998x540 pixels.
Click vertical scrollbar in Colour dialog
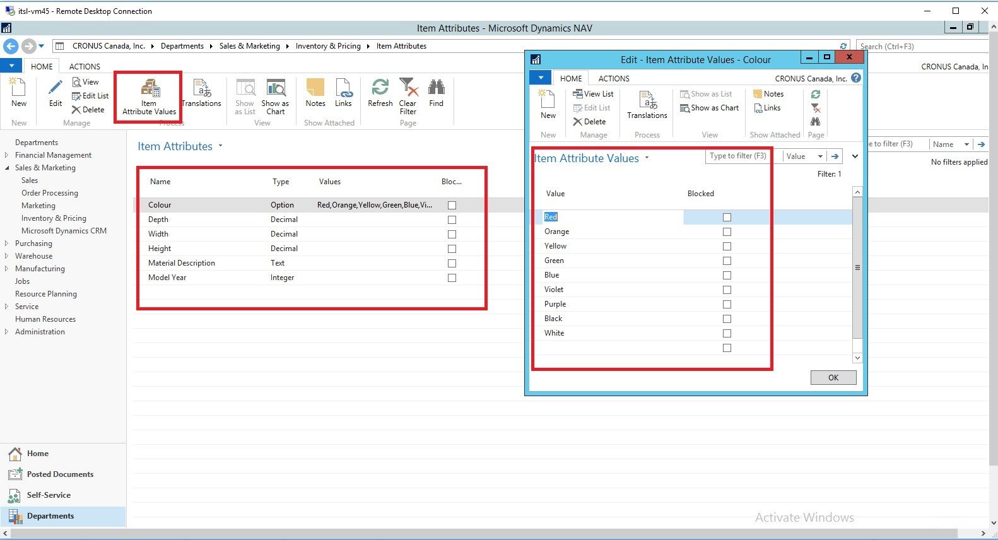click(x=857, y=268)
